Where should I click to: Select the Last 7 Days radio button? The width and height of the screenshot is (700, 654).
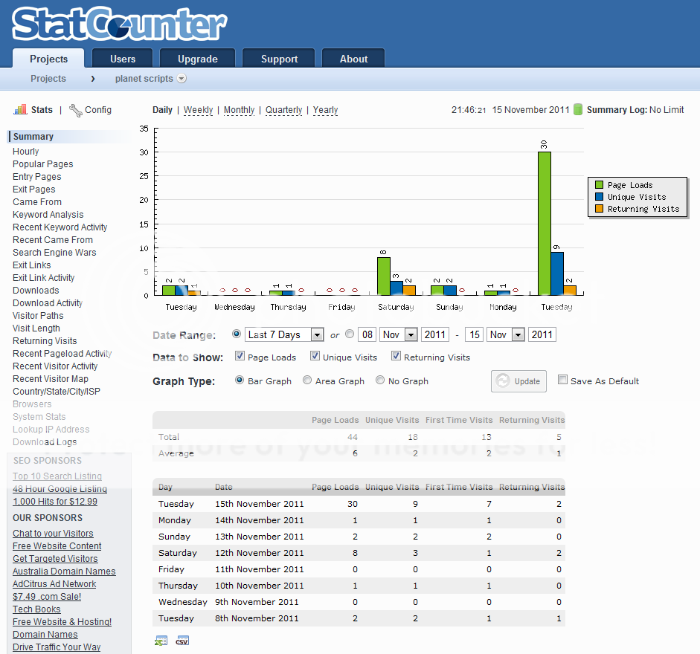click(237, 334)
